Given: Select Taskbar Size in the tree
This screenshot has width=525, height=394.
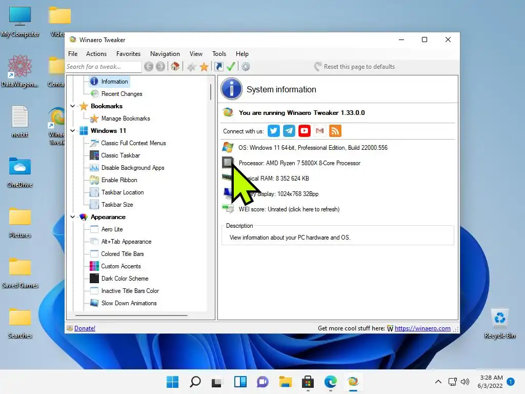Looking at the screenshot, I should click(x=117, y=204).
